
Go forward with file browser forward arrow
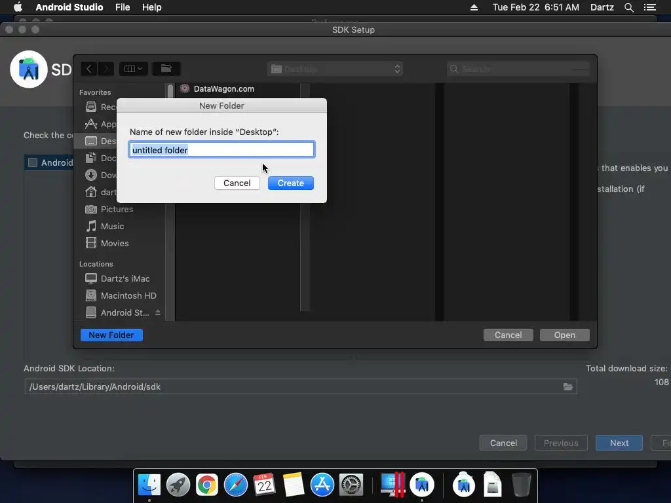105,69
